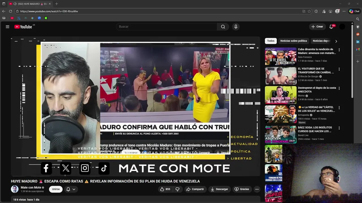Screen dimensions: 362x203
Task: Select the Noticias deportivas chip
Action: point(322,41)
